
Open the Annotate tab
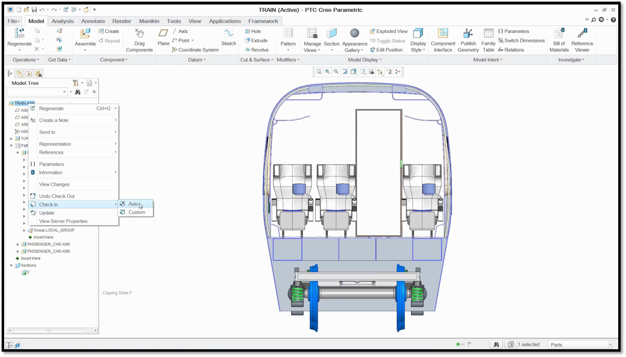click(93, 21)
